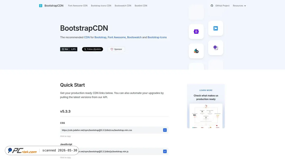The width and height of the screenshot is (285, 160).
Task: Open the production ready diagram thumbnail
Action: [206, 116]
